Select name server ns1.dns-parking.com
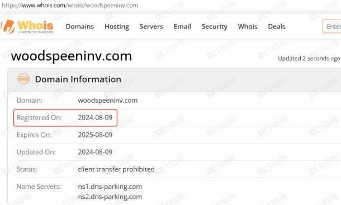 (x=110, y=187)
